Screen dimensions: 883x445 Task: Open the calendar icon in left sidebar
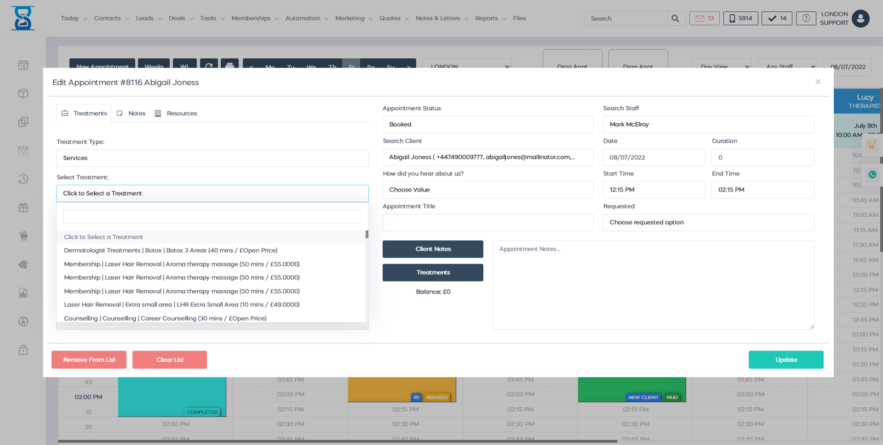pos(23,65)
